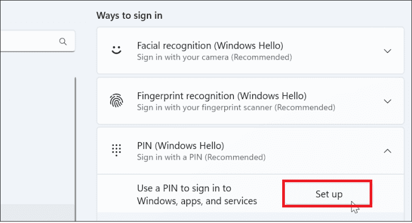
Task: Focus the settings search input field
Action: [x=27, y=41]
